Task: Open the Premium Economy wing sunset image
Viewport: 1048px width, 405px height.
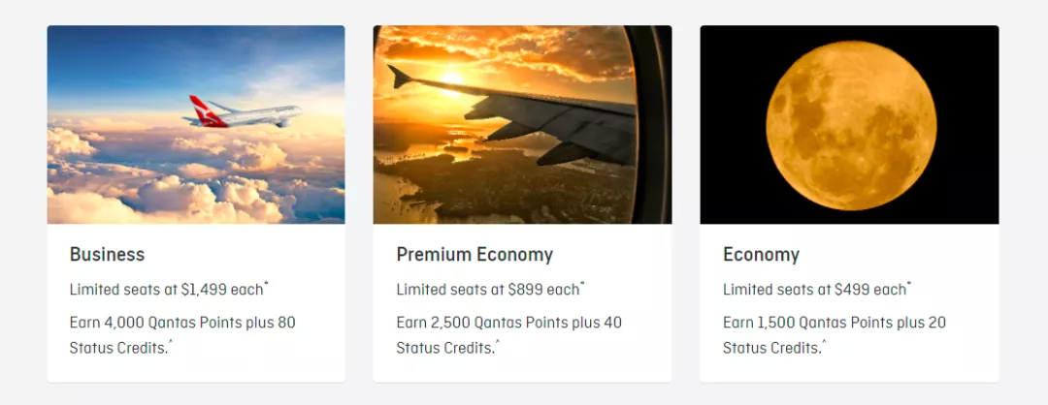Action: 522,125
